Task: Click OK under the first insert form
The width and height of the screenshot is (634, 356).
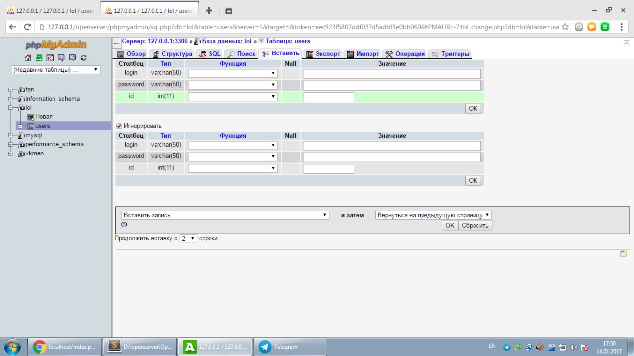Action: click(x=473, y=108)
